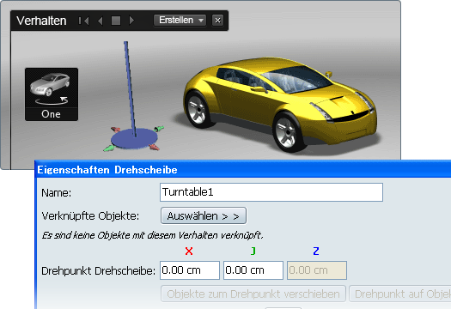Click the X Drehpunkt coordinate field
Viewport: 451px width, 309px height.
tap(190, 270)
